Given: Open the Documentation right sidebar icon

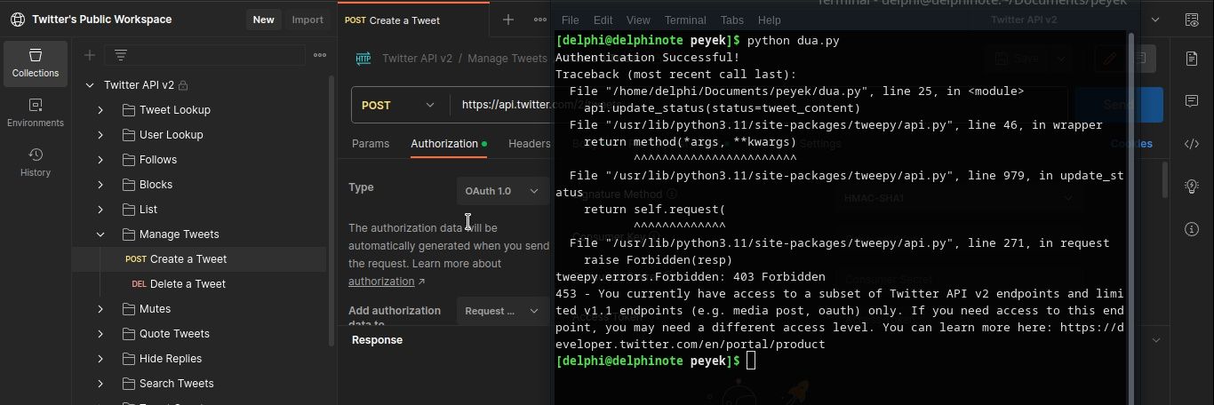Looking at the screenshot, I should click(x=1192, y=59).
